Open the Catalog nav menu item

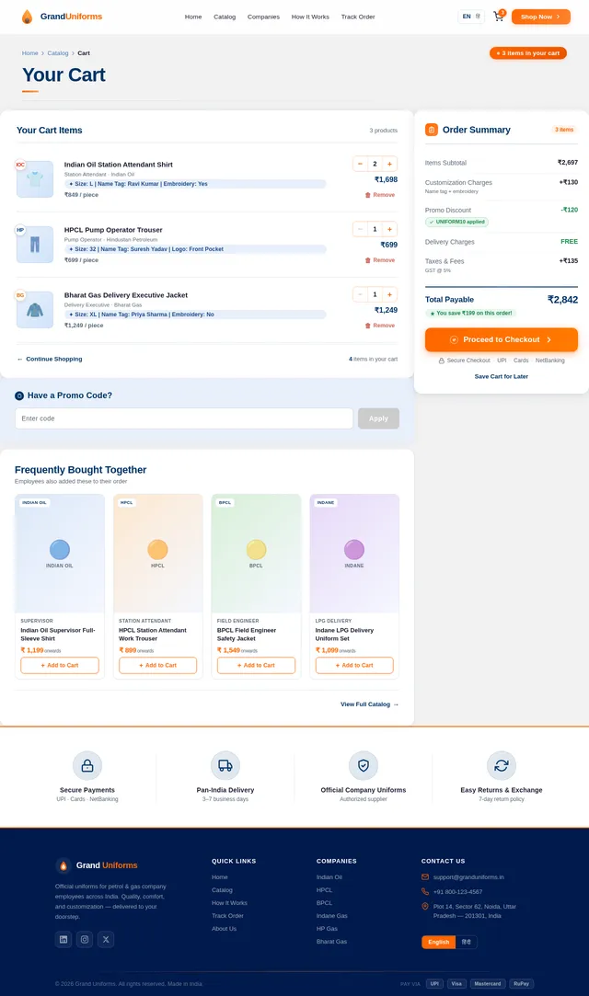tap(225, 17)
